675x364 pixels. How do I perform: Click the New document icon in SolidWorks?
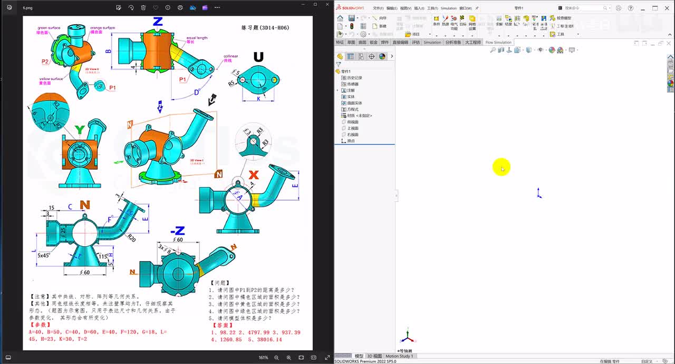coord(340,26)
